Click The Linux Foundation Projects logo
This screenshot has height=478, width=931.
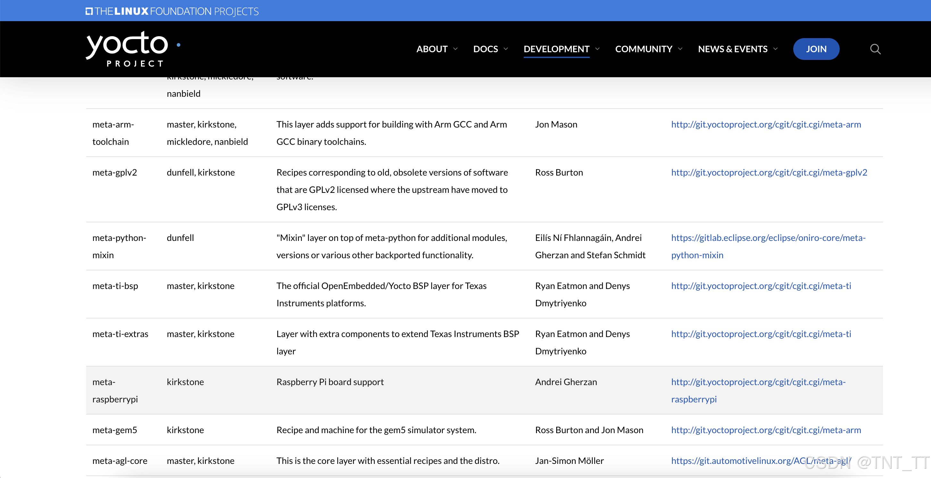tap(172, 11)
